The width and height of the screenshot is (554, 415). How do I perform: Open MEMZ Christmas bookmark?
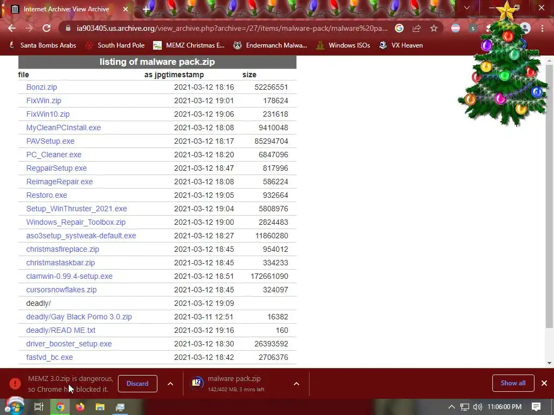coord(189,45)
